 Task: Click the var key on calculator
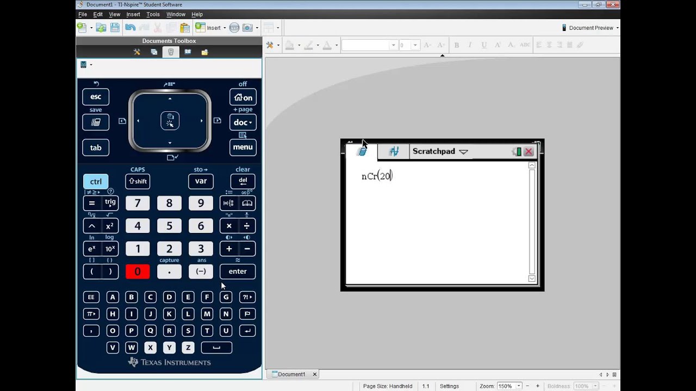point(201,181)
